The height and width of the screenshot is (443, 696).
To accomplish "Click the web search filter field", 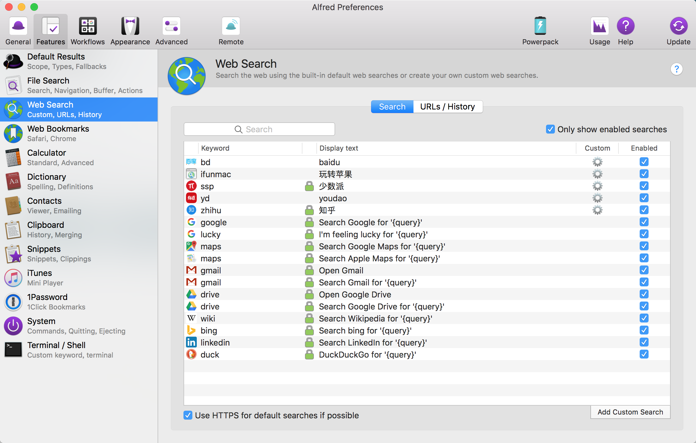I will 259,129.
